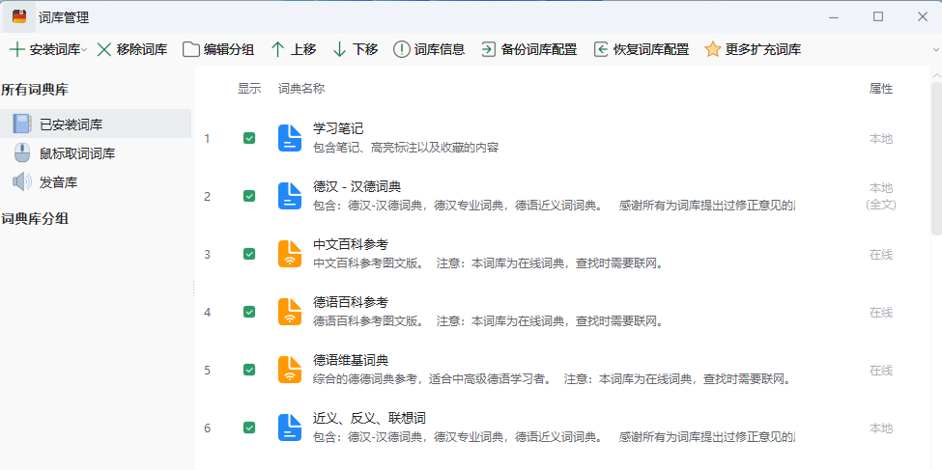Click the 所有词典库 heading
The width and height of the screenshot is (942, 470).
[35, 90]
